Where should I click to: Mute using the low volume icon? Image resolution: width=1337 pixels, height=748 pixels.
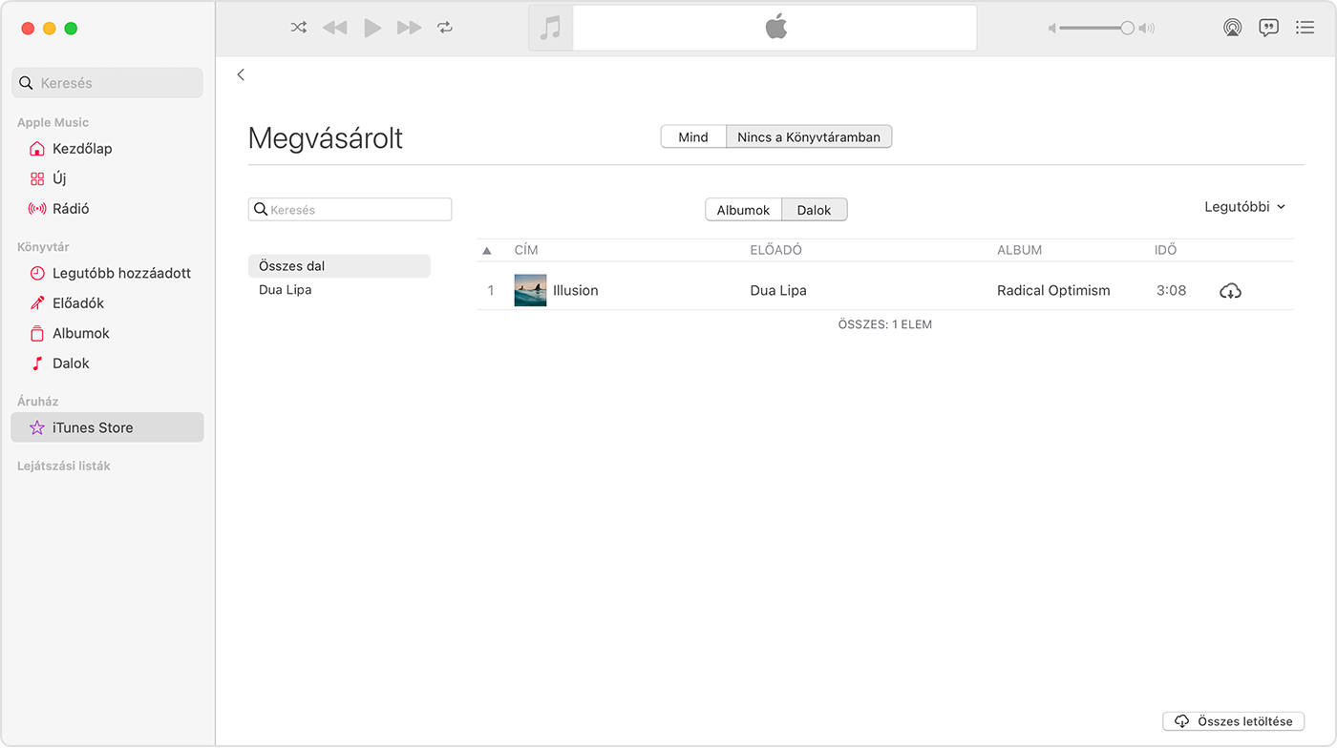click(x=1052, y=29)
